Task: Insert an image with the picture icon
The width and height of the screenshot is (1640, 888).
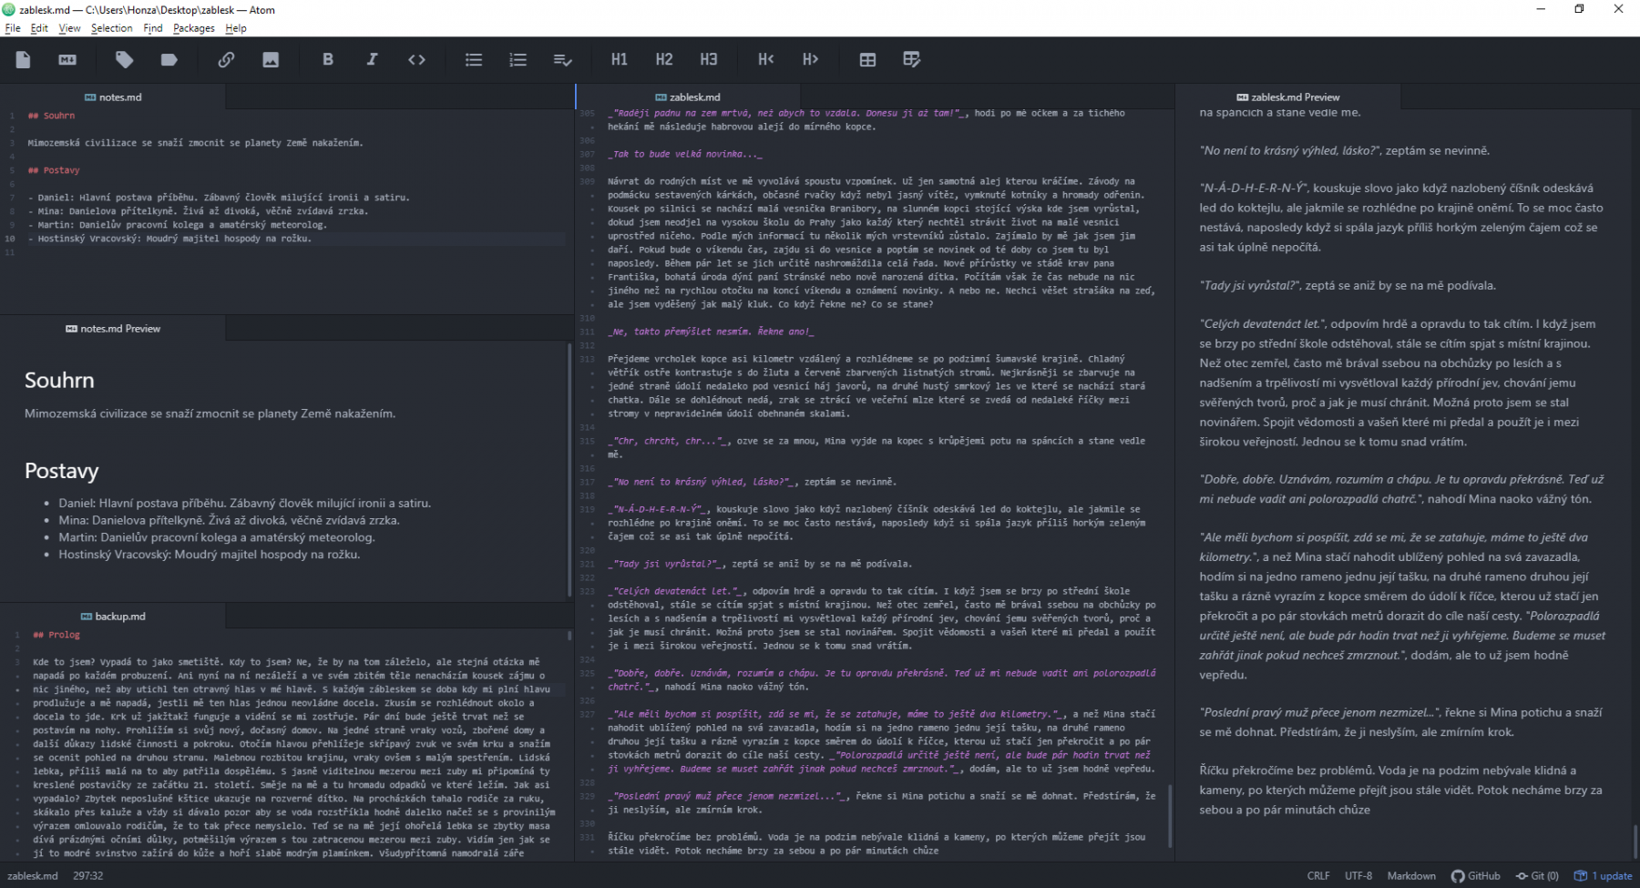Action: coord(271,60)
